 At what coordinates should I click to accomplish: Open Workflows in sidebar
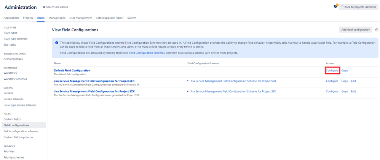click(10, 73)
